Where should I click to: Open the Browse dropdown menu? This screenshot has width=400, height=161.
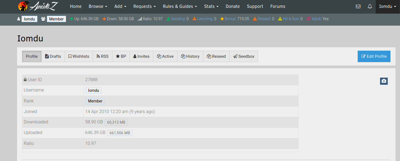tap(98, 7)
